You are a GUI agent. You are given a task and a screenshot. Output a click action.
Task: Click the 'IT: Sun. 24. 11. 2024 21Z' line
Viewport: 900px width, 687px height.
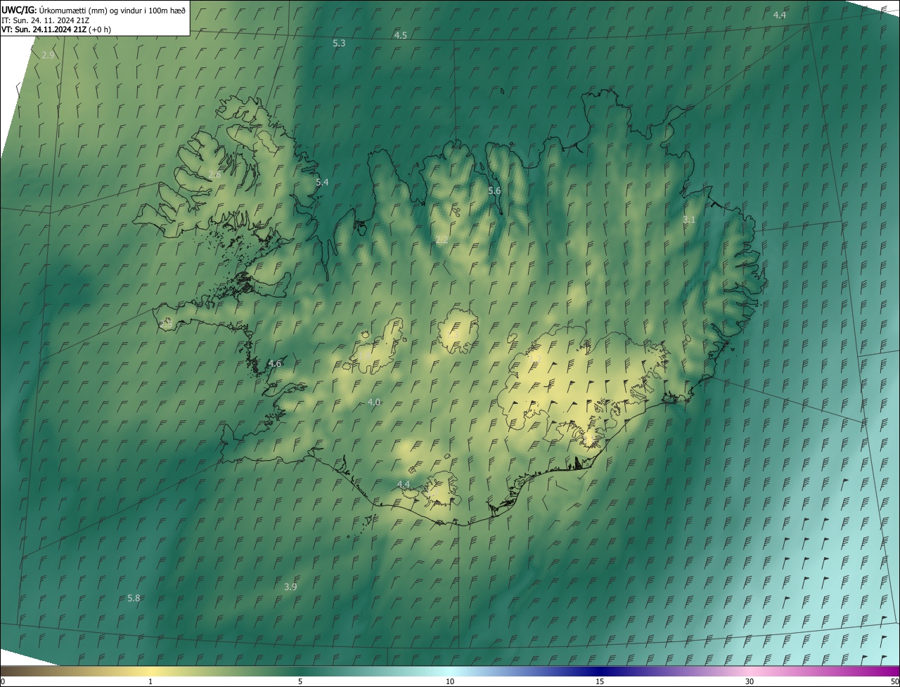point(45,20)
